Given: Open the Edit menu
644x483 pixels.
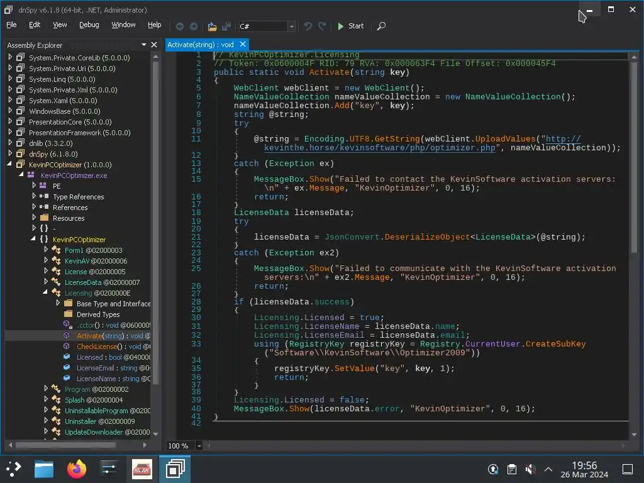Looking at the screenshot, I should (35, 25).
